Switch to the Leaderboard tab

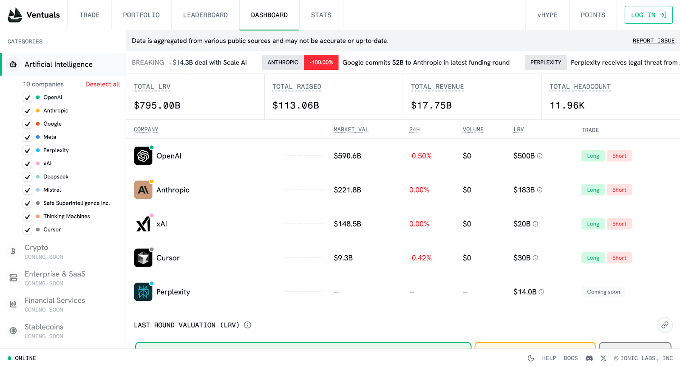pos(205,15)
